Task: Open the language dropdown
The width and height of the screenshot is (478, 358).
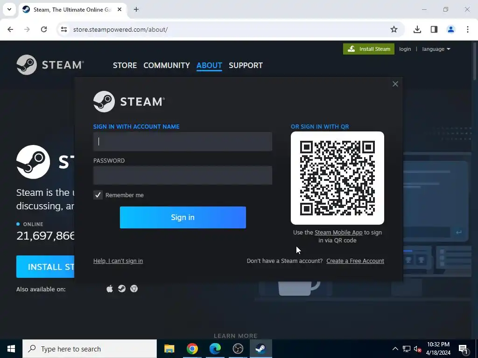Action: [436, 49]
